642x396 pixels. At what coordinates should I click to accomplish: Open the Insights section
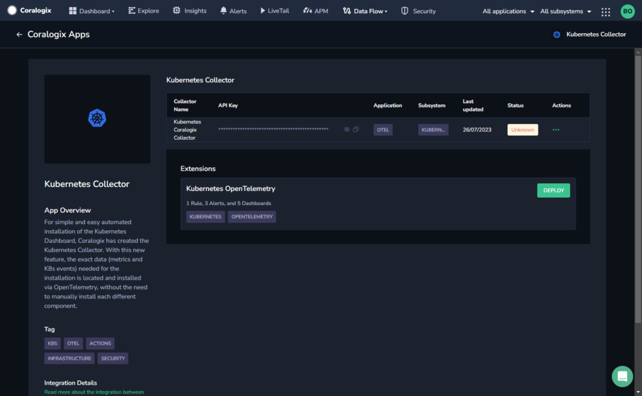point(189,11)
